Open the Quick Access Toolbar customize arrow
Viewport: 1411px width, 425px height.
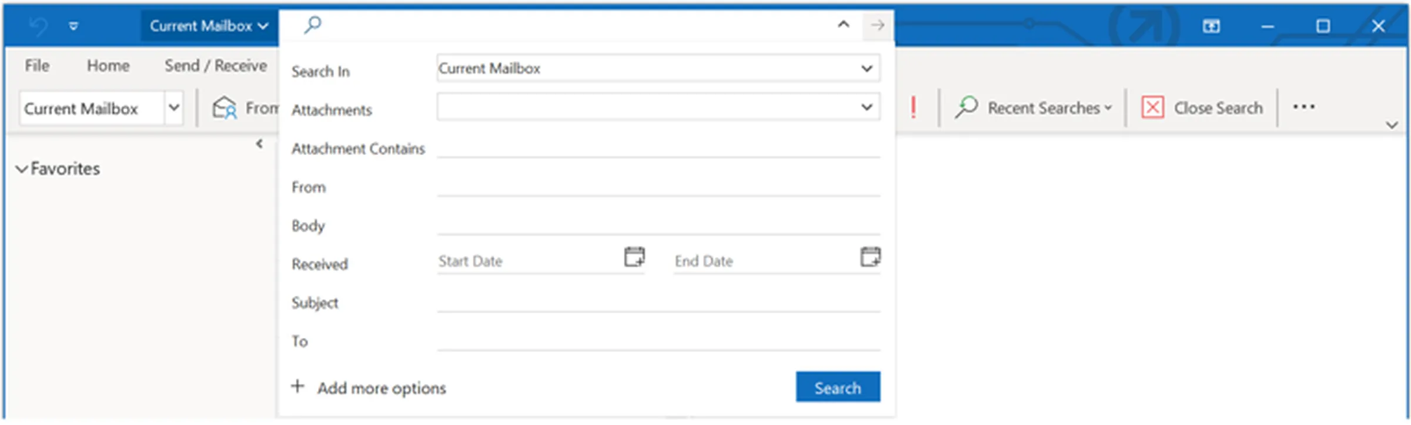point(73,26)
